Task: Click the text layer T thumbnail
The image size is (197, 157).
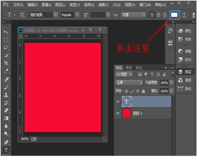Action: point(126,101)
